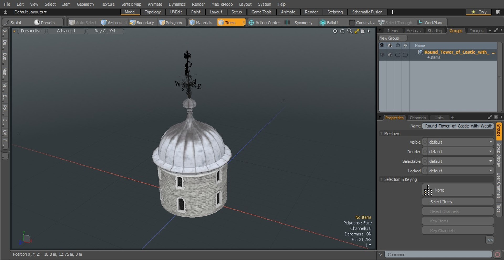Click the render column header icon

coord(390,45)
